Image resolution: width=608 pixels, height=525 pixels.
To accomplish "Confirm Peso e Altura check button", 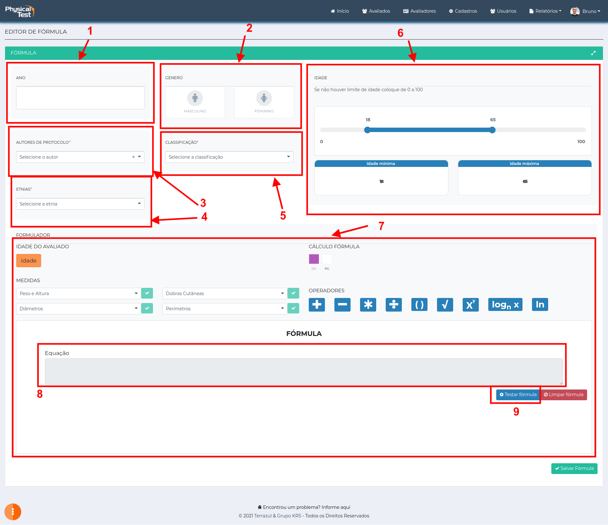I will click(147, 293).
